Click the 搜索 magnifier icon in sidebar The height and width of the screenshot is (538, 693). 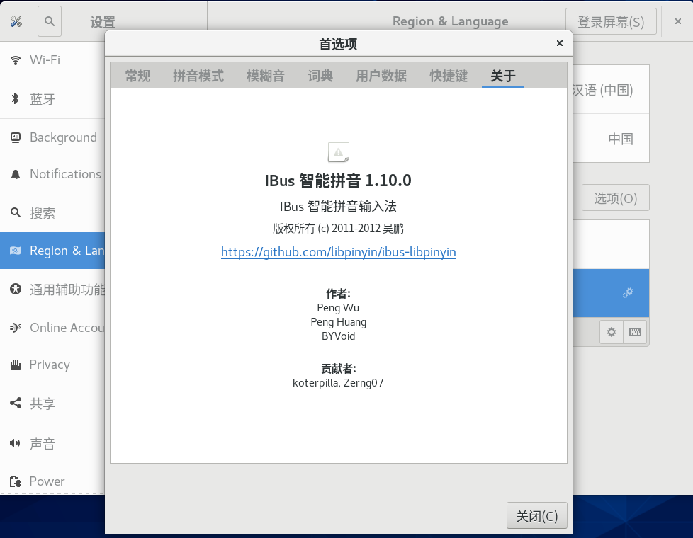point(16,212)
